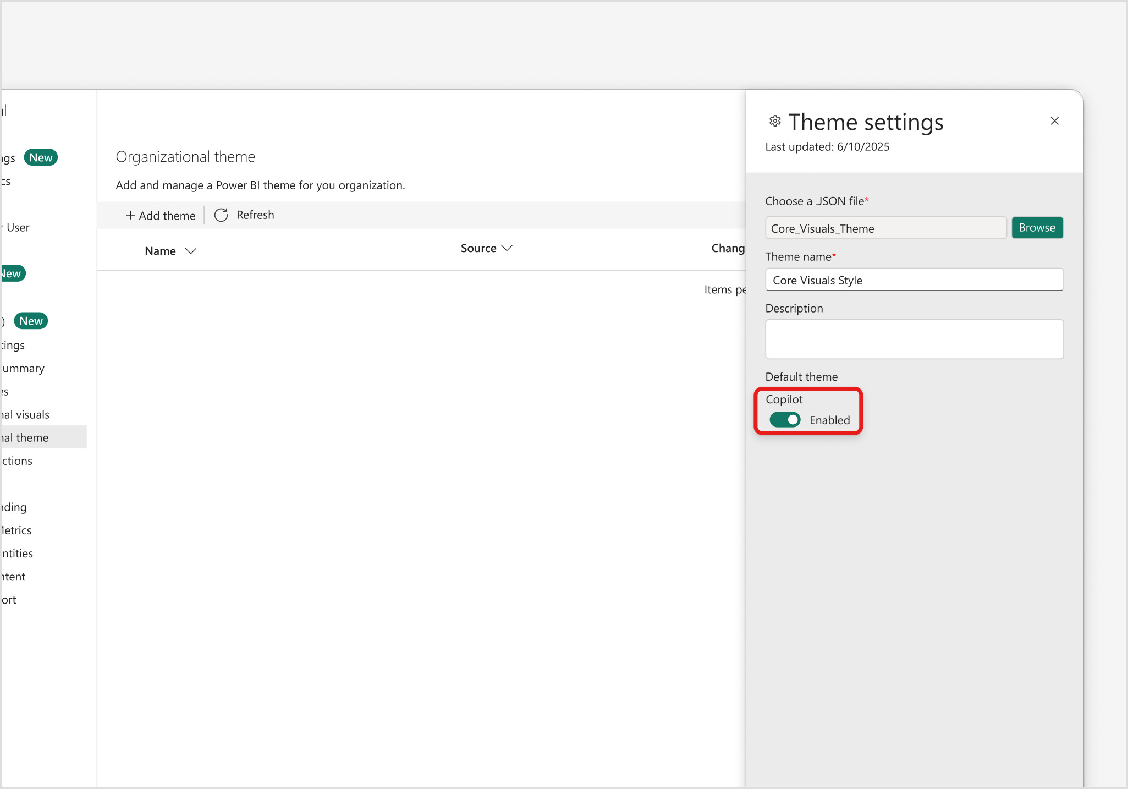Toggle the Copilot Enabled switch

[785, 420]
